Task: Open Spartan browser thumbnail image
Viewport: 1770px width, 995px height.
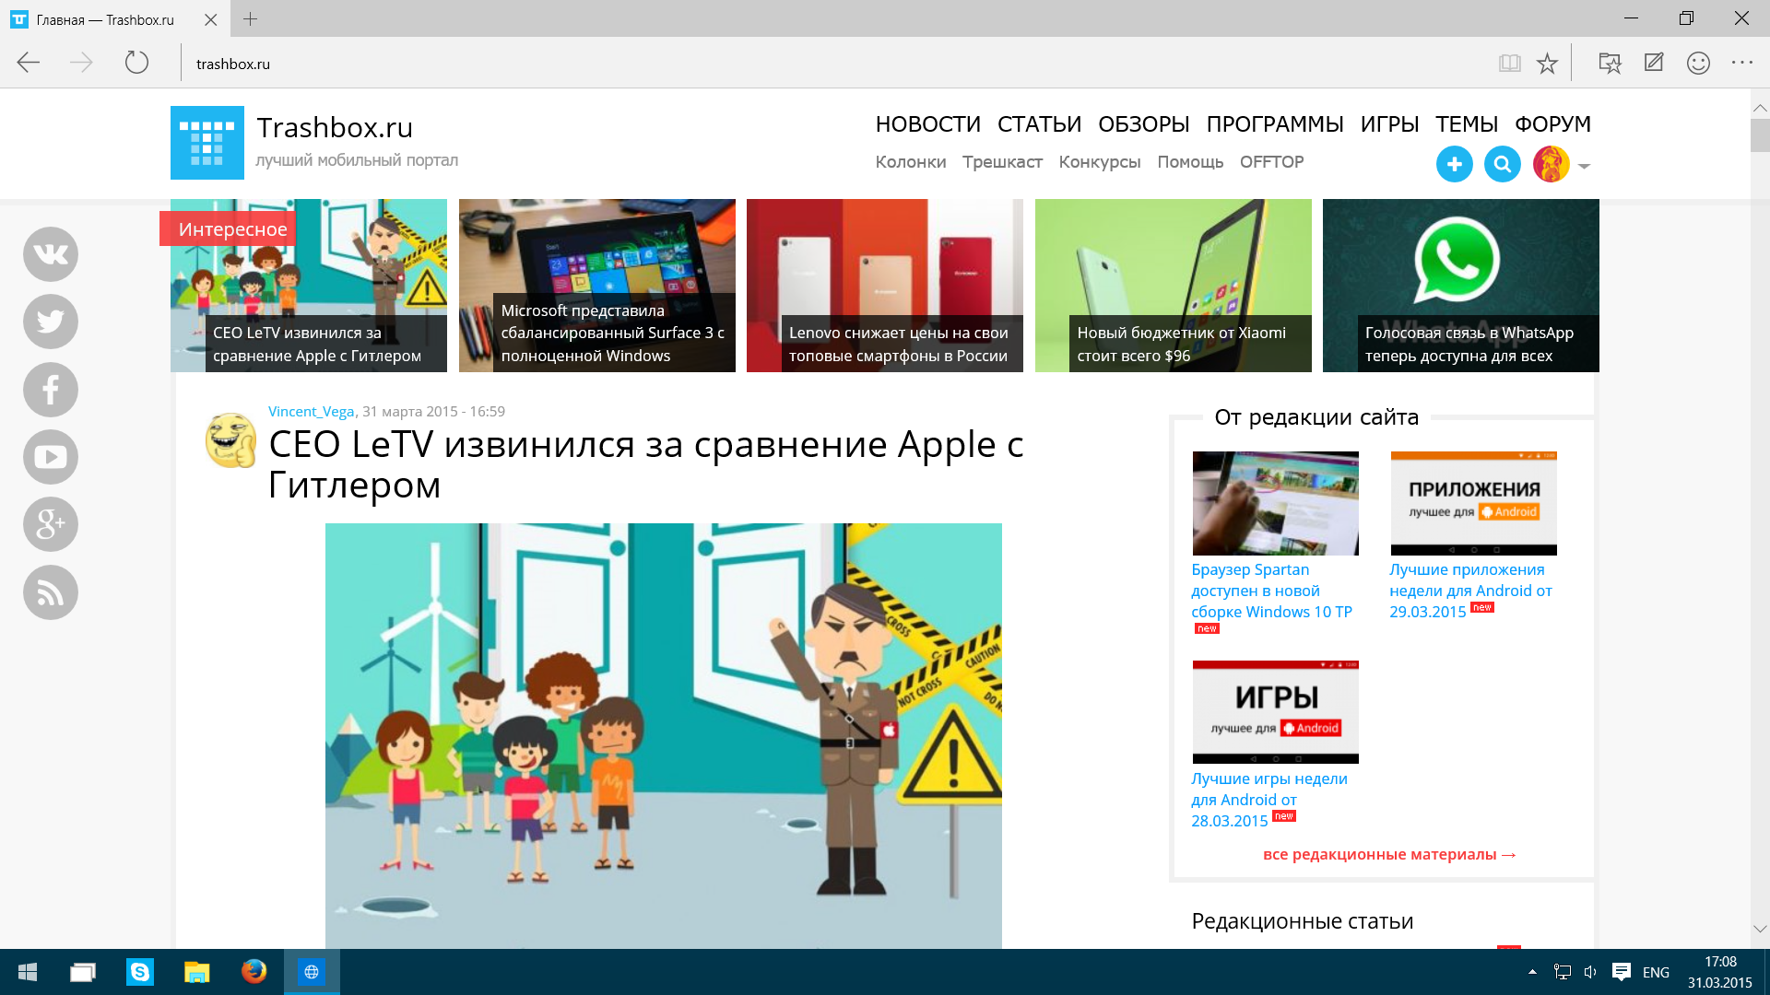Action: click(1275, 503)
